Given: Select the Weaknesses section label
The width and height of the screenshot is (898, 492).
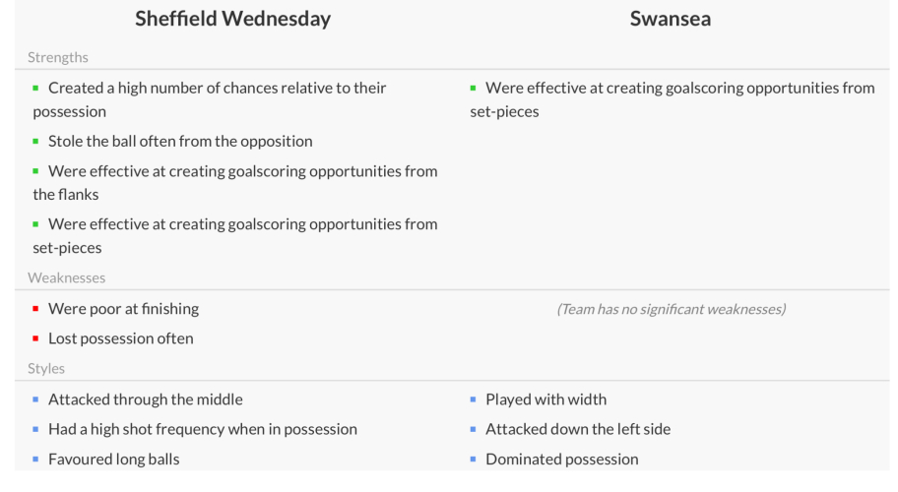Looking at the screenshot, I should point(67,277).
